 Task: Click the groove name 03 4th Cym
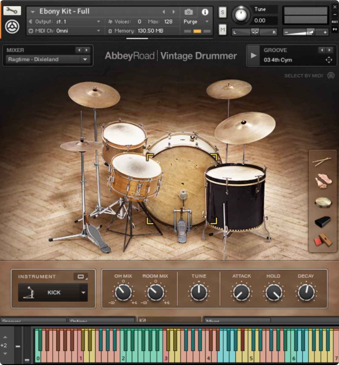[278, 60]
